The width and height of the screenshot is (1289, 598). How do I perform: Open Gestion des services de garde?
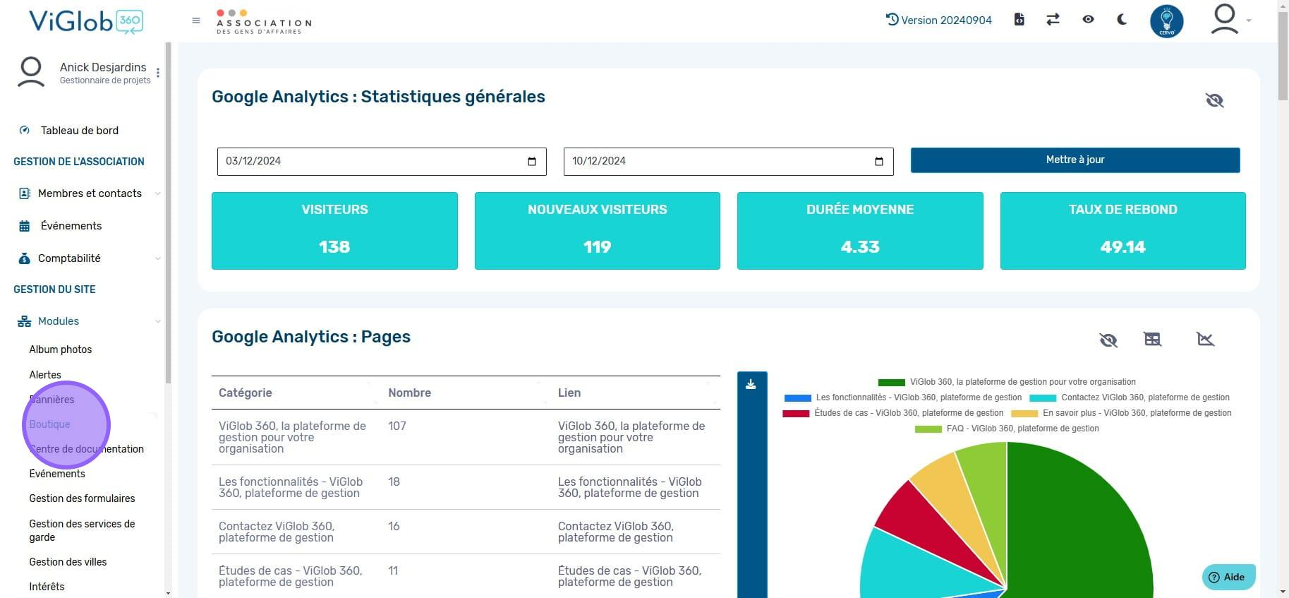[82, 530]
